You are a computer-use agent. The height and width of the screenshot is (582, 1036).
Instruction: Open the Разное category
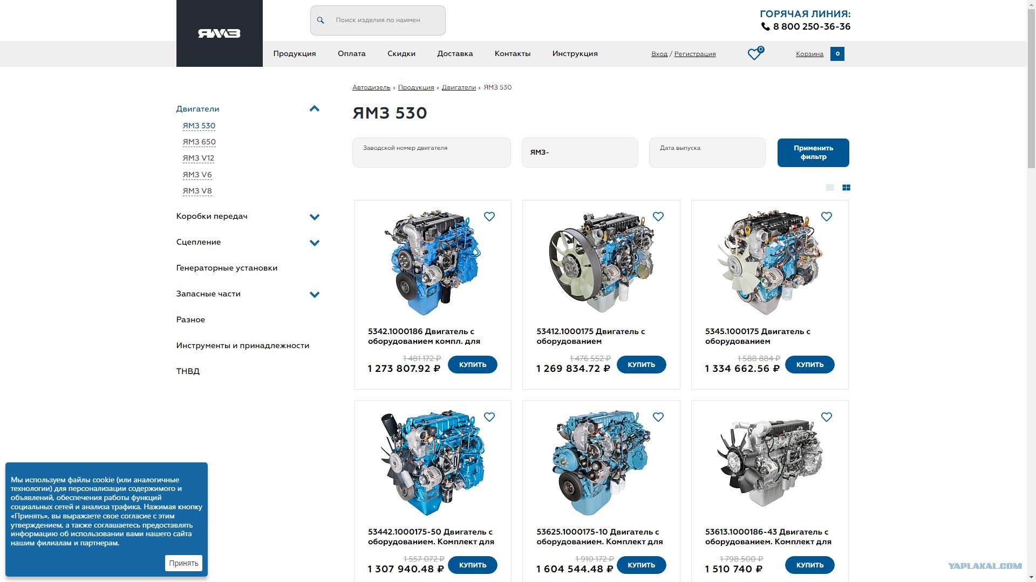point(190,320)
